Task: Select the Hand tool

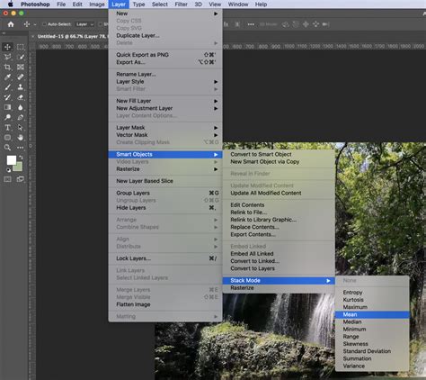Action: (x=21, y=138)
